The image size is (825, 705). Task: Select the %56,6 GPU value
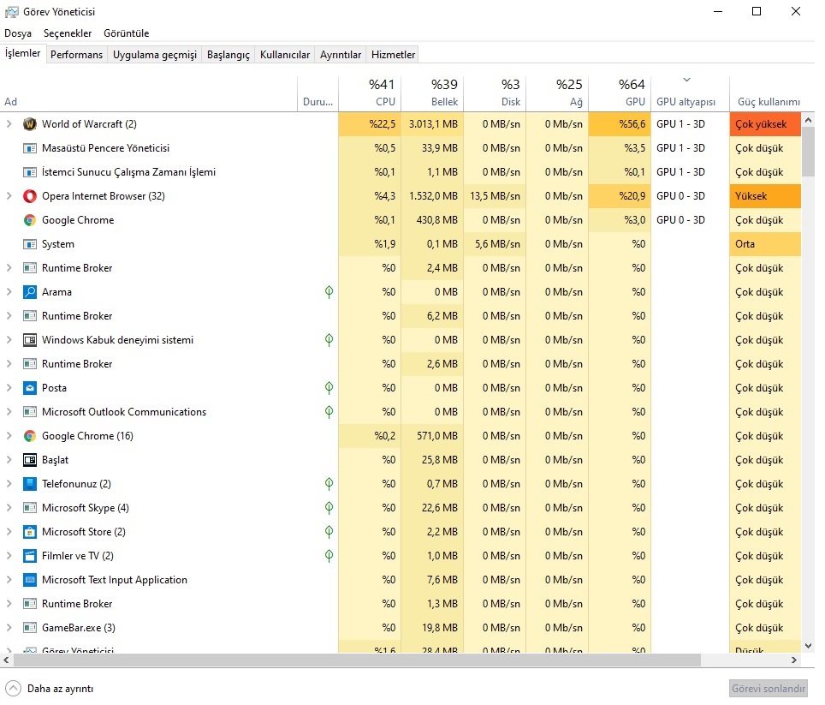[x=620, y=124]
